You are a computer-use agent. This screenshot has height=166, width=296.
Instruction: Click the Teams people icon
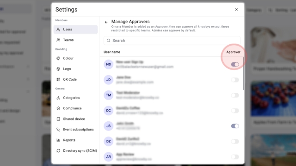click(58, 40)
